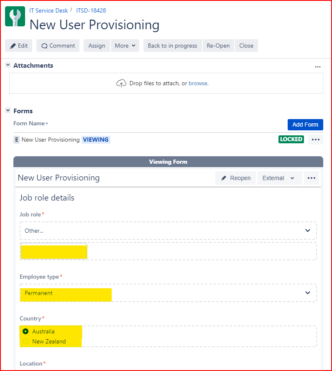The width and height of the screenshot is (332, 371).
Task: Click the cloud upload icon in drop zone
Action: (x=121, y=83)
